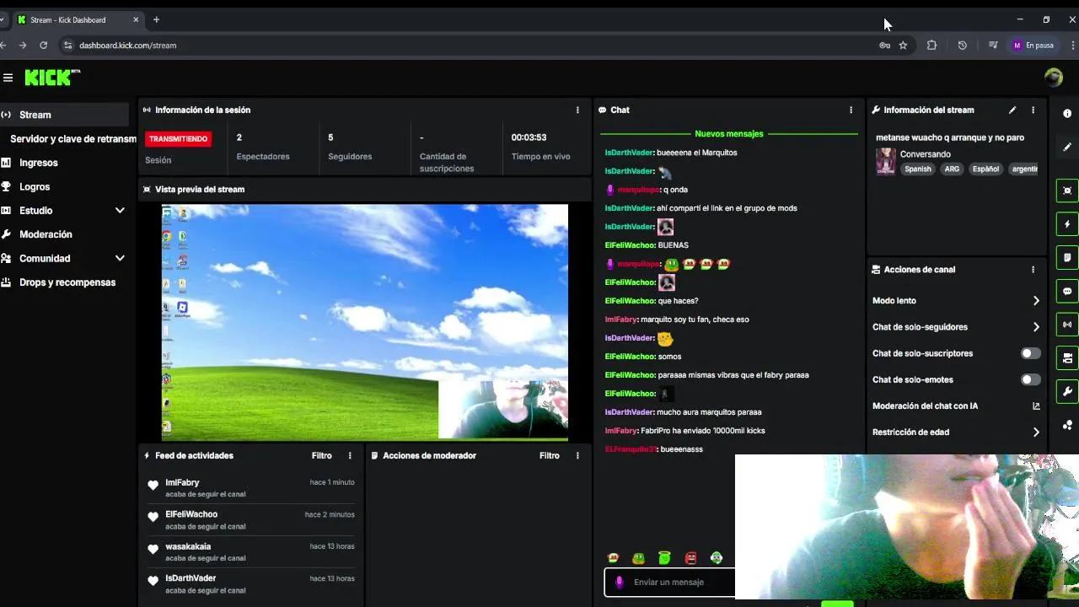Click the info circle icon in right sidebar
The height and width of the screenshot is (607, 1079).
tap(1067, 113)
